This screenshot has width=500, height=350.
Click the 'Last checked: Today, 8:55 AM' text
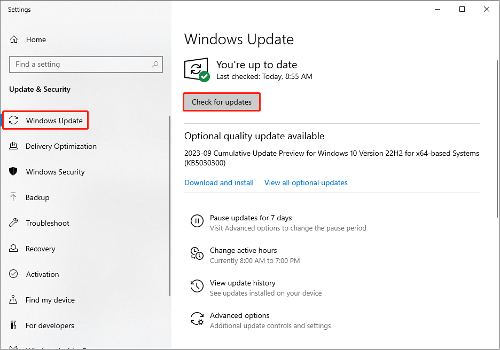(x=264, y=76)
